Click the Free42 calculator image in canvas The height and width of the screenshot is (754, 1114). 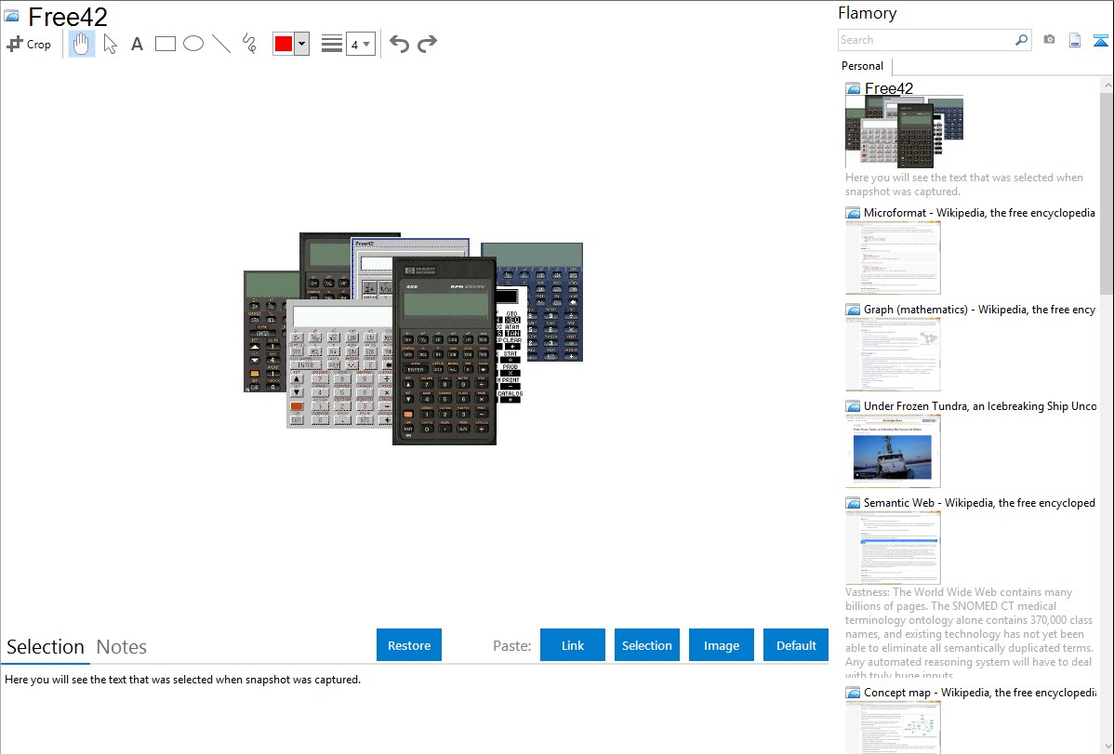(x=413, y=338)
